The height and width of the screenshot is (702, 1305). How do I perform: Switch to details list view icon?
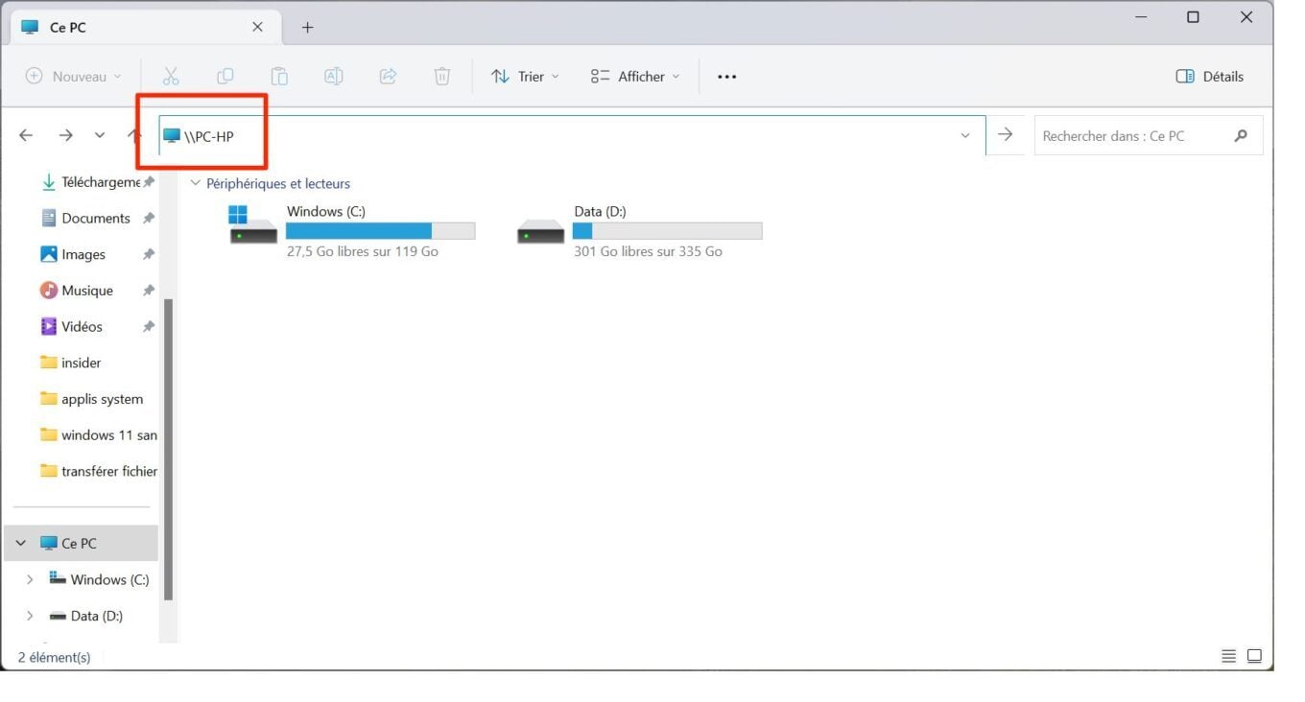tap(1228, 656)
